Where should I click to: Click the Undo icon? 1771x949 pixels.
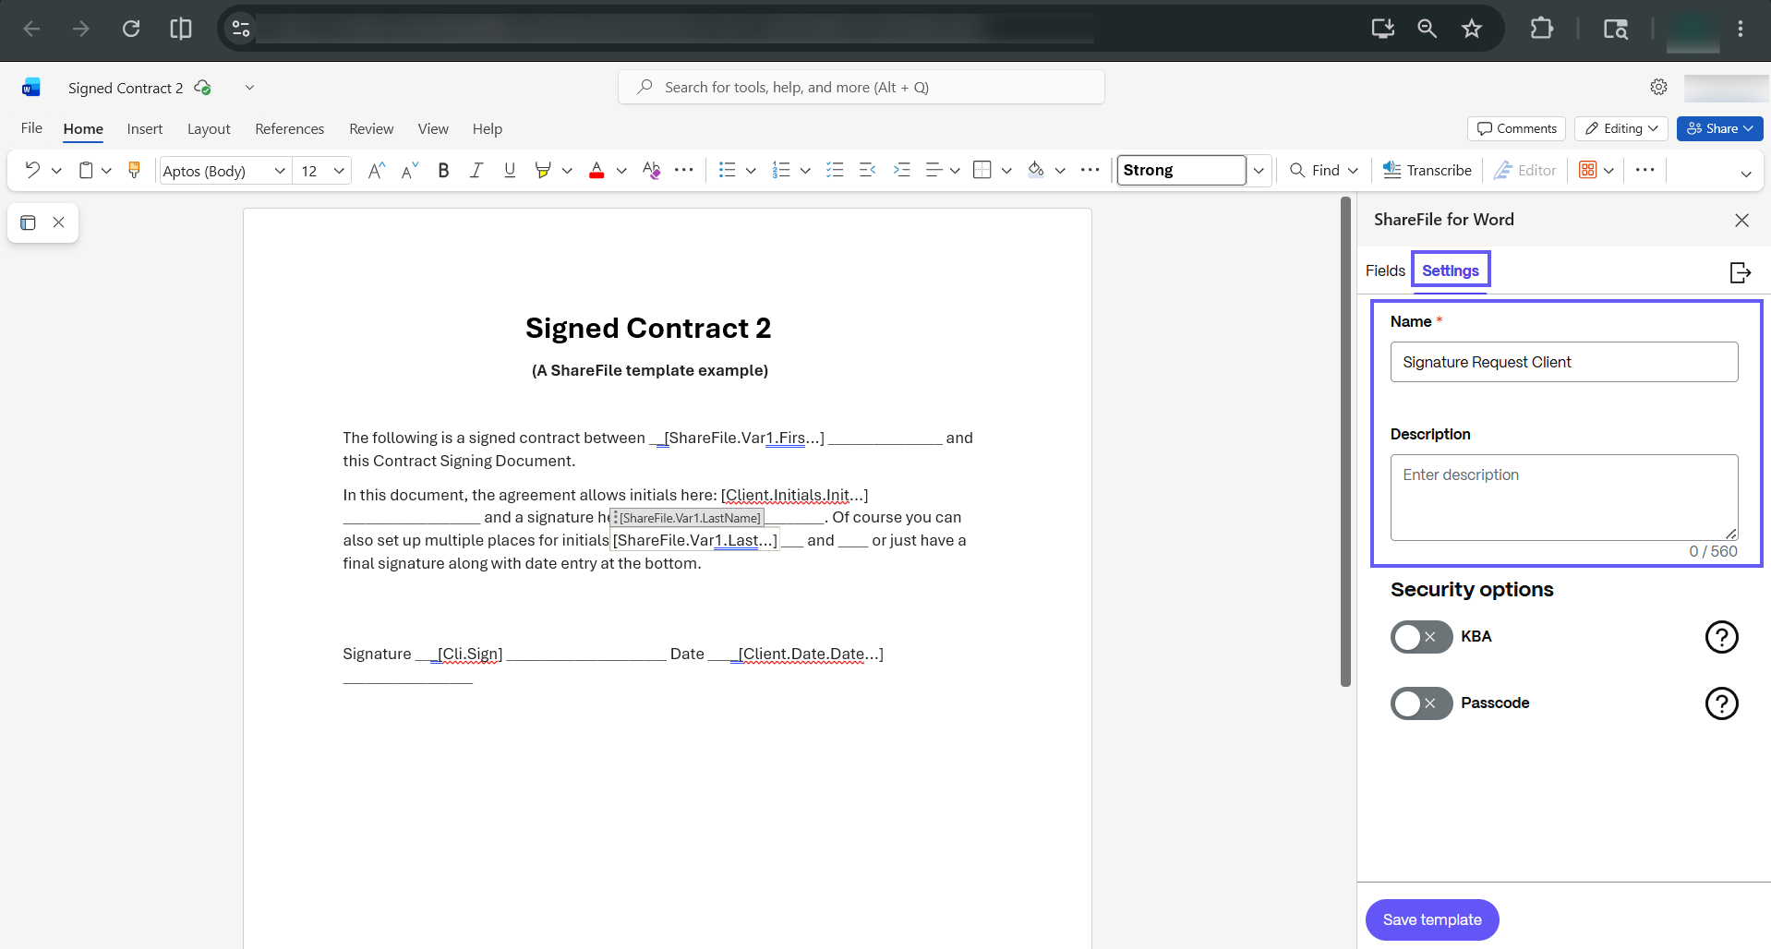coord(32,170)
